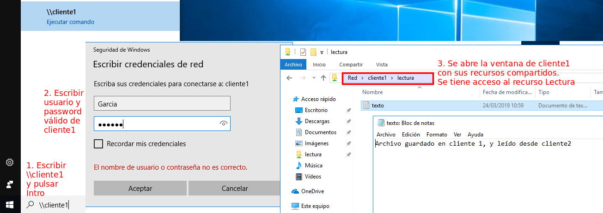The image size is (603, 213).
Task: Click the pin icon beside Imágenes
Action: [x=348, y=144]
